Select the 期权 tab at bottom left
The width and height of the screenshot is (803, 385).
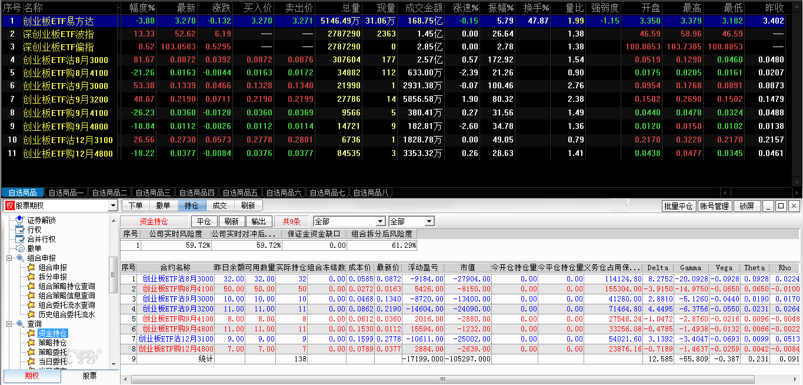[32, 376]
